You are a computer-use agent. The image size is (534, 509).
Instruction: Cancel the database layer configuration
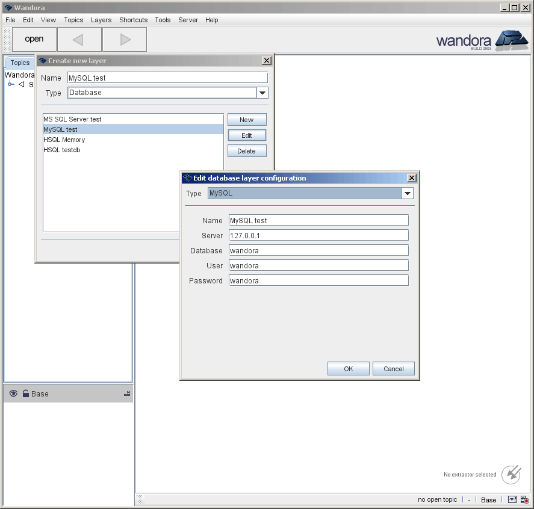pos(393,368)
